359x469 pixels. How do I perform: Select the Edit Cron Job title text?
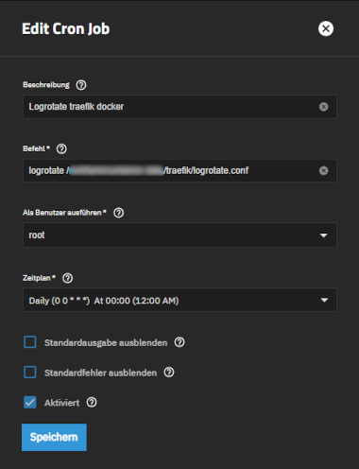(66, 29)
